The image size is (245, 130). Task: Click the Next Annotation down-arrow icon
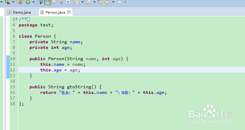tap(76, 2)
